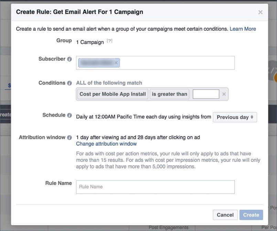277x231 pixels.
Task: Open the Previous day insights dropdown
Action: click(235, 117)
